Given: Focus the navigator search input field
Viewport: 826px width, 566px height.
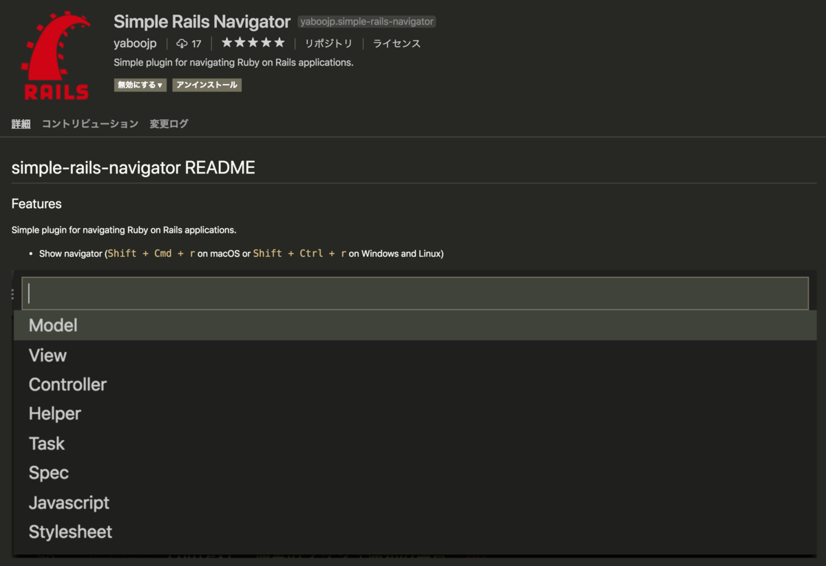Looking at the screenshot, I should (415, 293).
